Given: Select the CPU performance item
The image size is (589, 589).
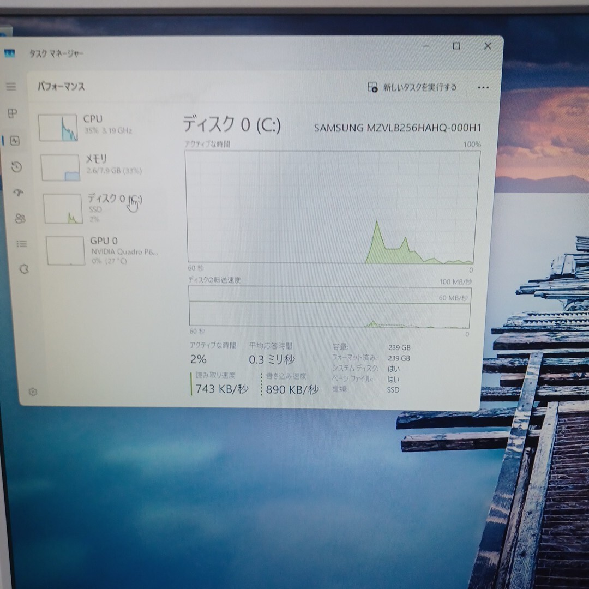Looking at the screenshot, I should pos(100,128).
